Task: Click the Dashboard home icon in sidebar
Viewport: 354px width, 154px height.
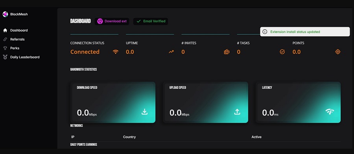Action: tap(5, 30)
